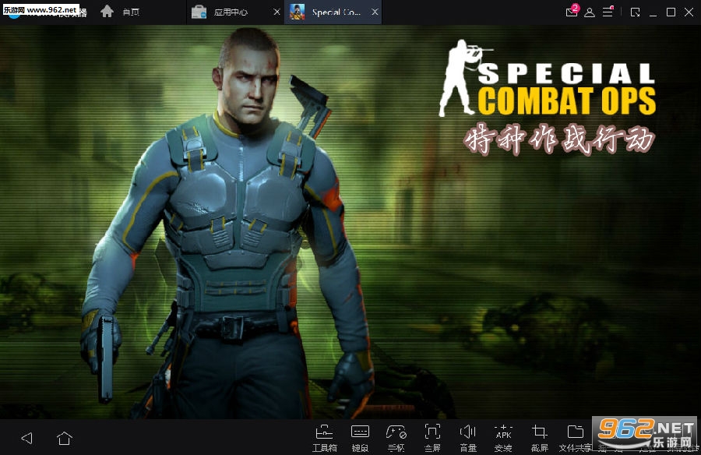Tap the Android back triangle button
Screen dimensions: 701x455
tap(26, 438)
